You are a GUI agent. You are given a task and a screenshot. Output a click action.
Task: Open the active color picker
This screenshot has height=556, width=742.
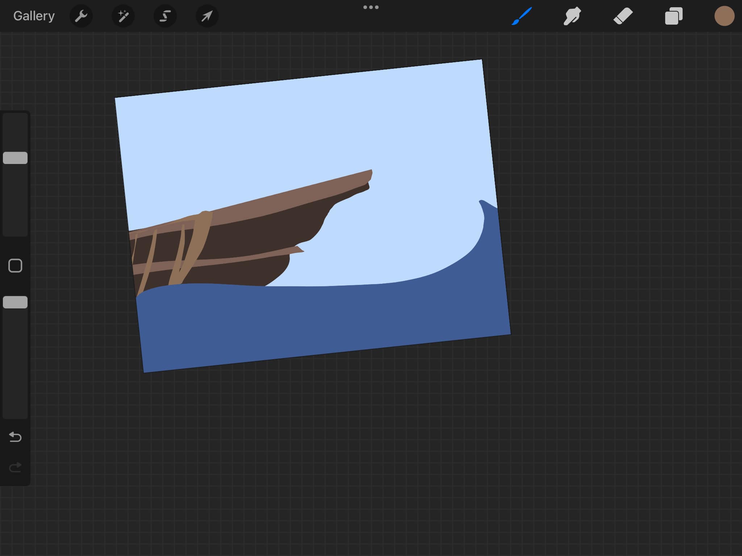point(724,16)
